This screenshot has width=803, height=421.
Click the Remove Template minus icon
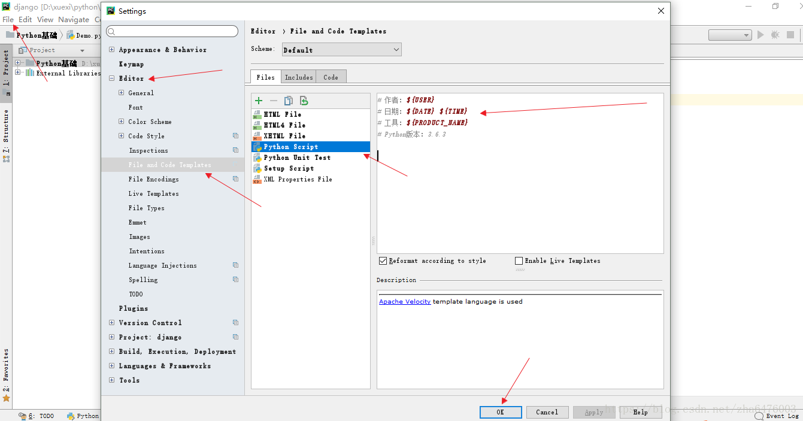[274, 101]
